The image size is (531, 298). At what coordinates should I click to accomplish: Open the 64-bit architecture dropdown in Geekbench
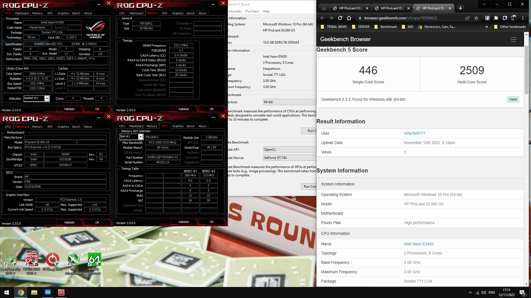click(x=290, y=102)
